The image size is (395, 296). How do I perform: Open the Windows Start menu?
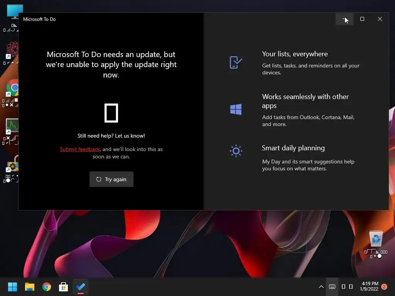(x=12, y=287)
